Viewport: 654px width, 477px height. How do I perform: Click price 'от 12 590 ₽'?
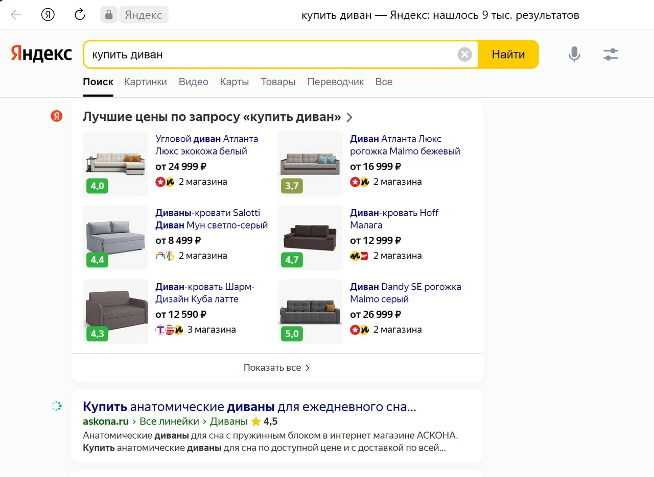click(181, 314)
